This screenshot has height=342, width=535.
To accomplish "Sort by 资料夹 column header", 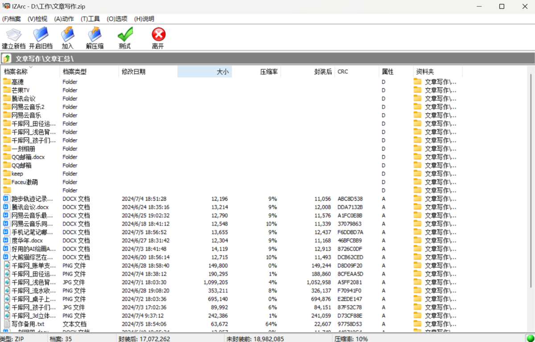I will click(438, 71).
